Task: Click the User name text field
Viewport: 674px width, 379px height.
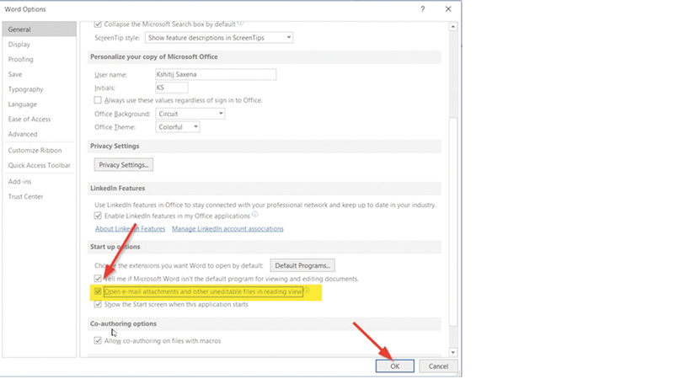Action: pyautogui.click(x=215, y=74)
